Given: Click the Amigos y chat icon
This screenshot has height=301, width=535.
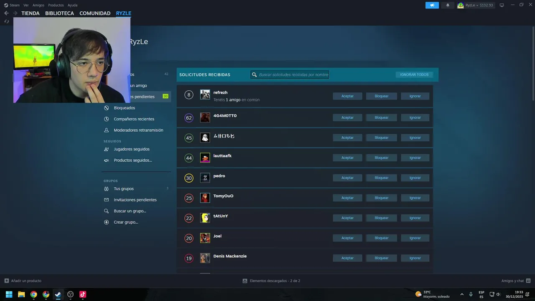Looking at the screenshot, I should [528, 281].
